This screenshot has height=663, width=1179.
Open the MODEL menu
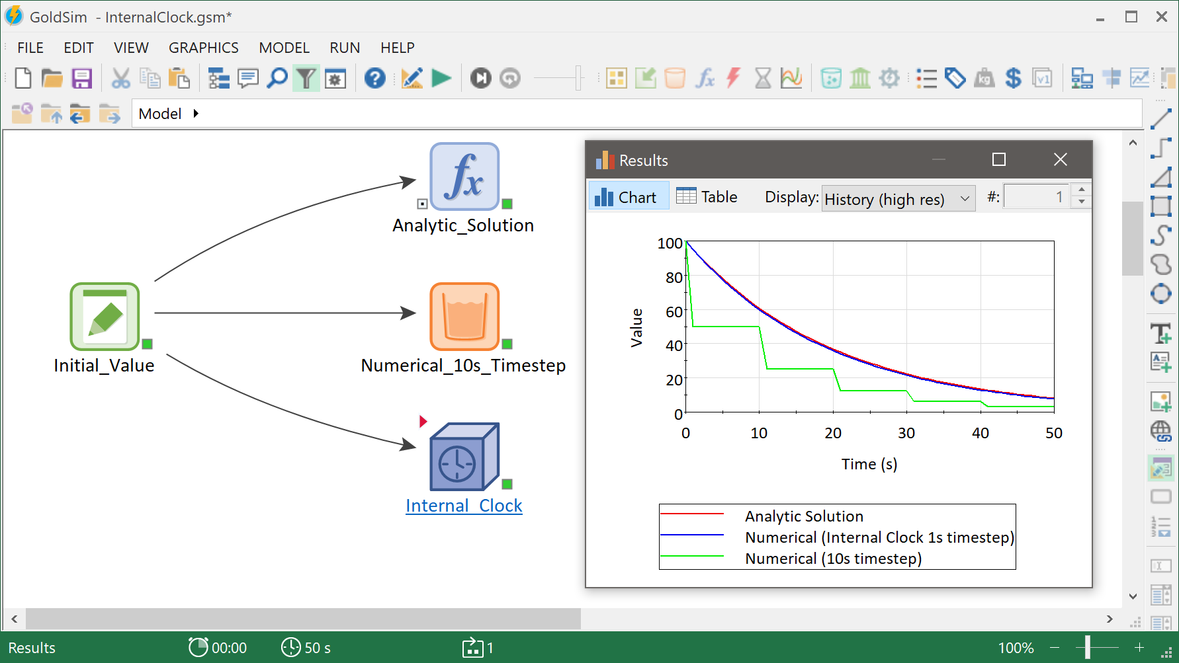[284, 48]
